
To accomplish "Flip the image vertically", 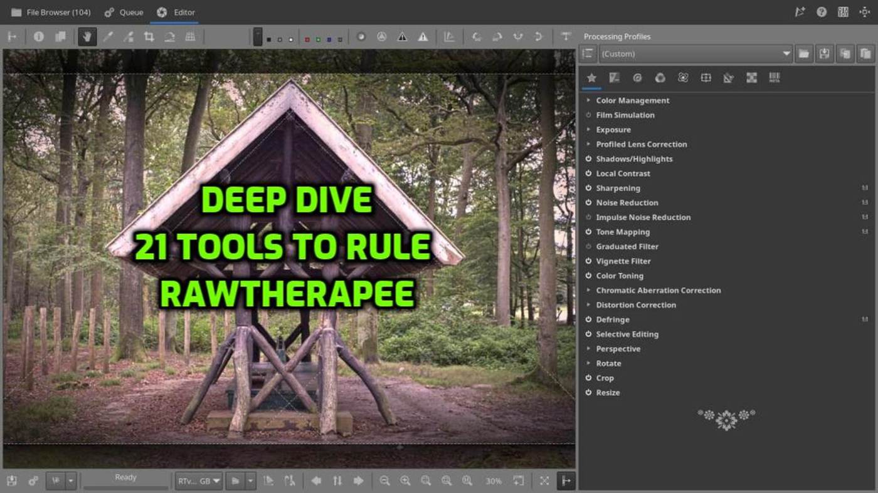I will [x=538, y=37].
